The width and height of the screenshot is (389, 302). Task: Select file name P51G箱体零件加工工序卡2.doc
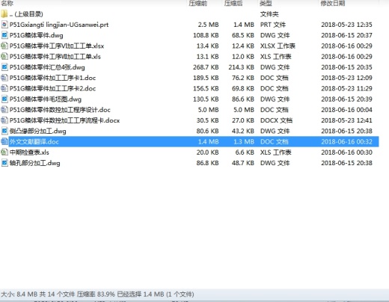pos(52,88)
